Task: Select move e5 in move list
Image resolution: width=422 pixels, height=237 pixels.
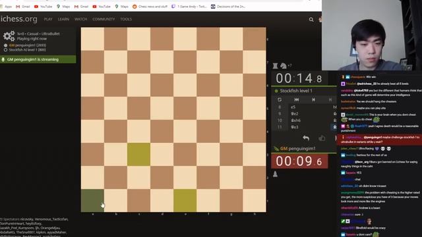Action: pyautogui.click(x=293, y=107)
